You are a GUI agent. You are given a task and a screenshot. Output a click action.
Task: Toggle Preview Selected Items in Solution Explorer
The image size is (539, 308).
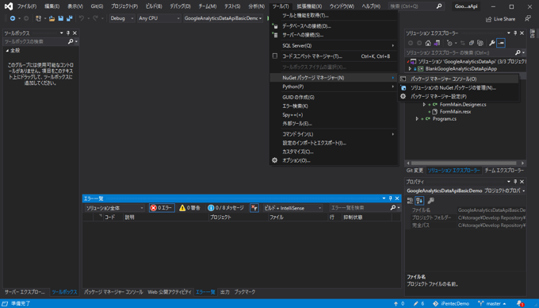[501, 43]
